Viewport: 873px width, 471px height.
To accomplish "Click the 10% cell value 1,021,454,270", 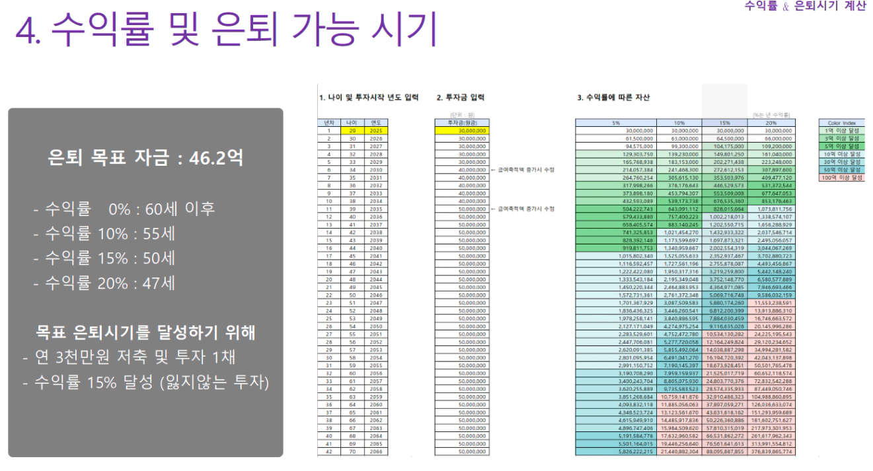I will coord(680,232).
